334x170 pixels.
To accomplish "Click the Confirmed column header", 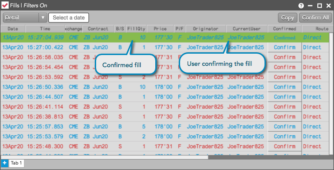I will tap(285, 29).
